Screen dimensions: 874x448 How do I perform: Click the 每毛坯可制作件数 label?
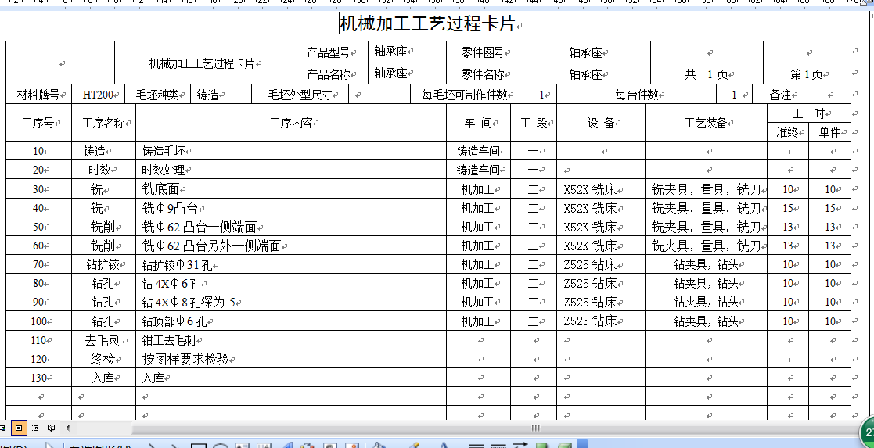[x=465, y=95]
